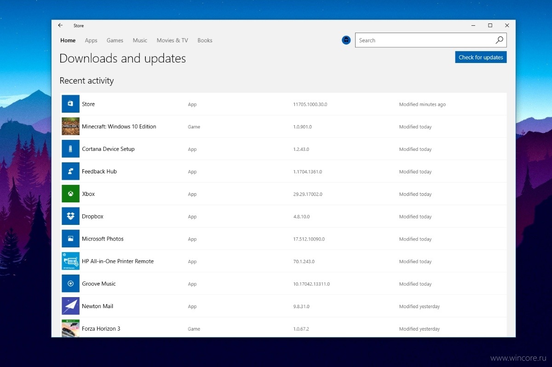Open the Groove Music name
Viewport: 552px width, 367px height.
(99, 284)
